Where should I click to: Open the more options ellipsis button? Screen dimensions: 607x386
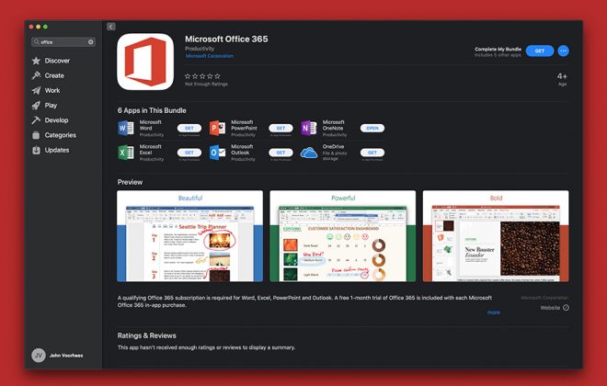pyautogui.click(x=563, y=51)
